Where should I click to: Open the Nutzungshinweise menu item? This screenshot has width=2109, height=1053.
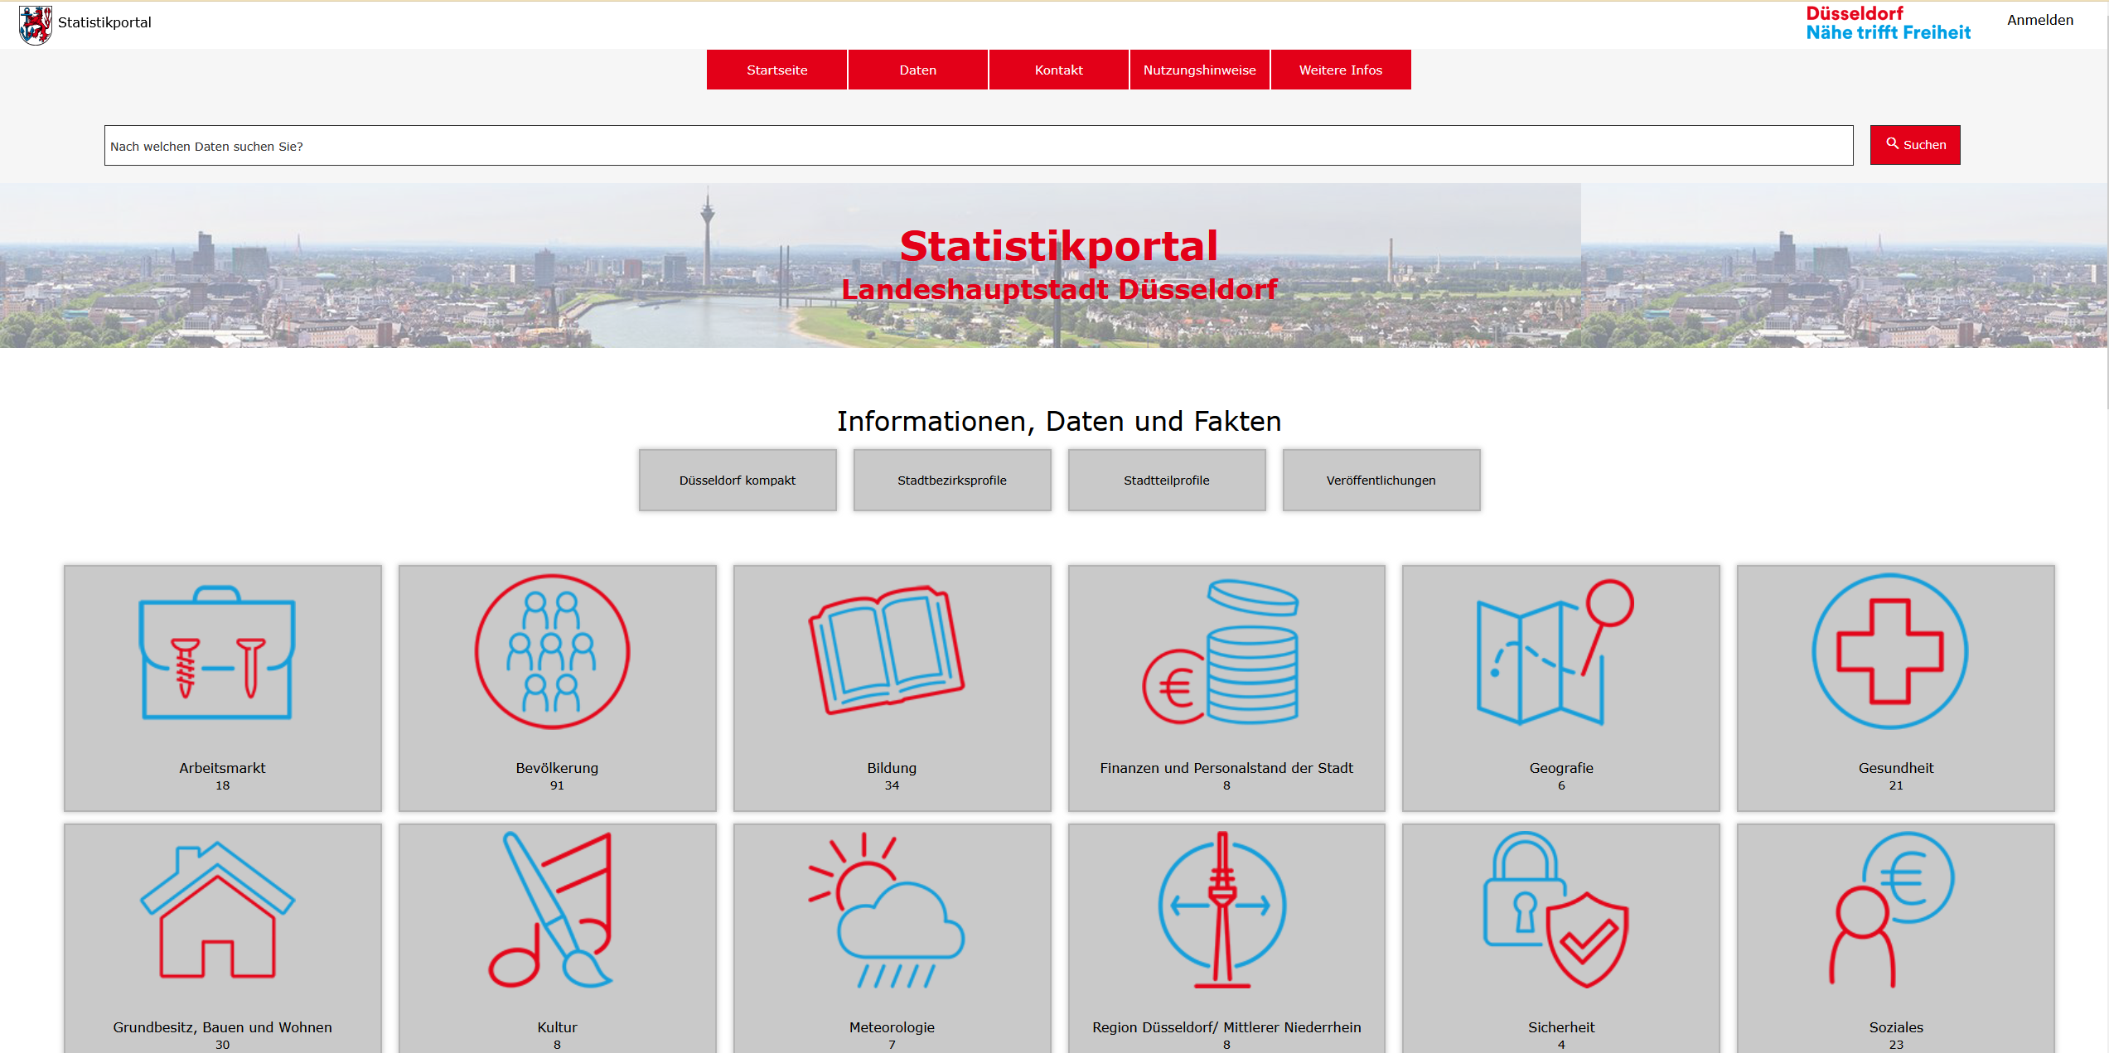point(1199,70)
